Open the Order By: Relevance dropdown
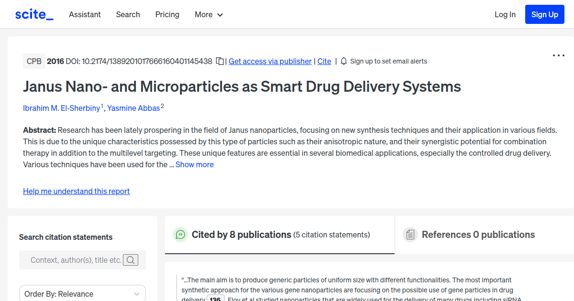This screenshot has width=574, height=301. (x=82, y=293)
